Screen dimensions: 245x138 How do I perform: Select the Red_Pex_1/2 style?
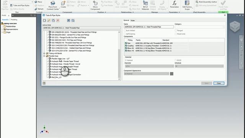[x=56, y=77]
